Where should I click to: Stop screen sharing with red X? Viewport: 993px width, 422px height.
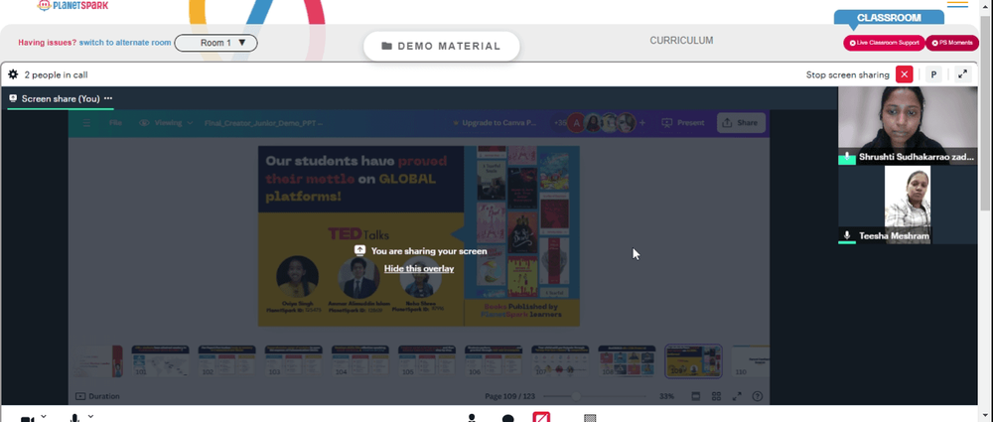click(905, 74)
